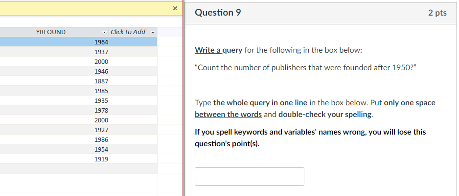
Task: Select the cell with year 1935
Action: (54, 100)
